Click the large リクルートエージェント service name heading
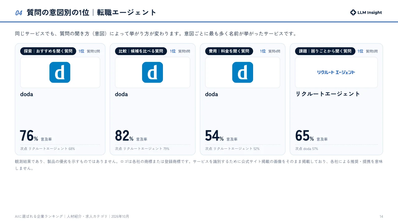Viewport: 398px width, 224px height. coord(328,94)
